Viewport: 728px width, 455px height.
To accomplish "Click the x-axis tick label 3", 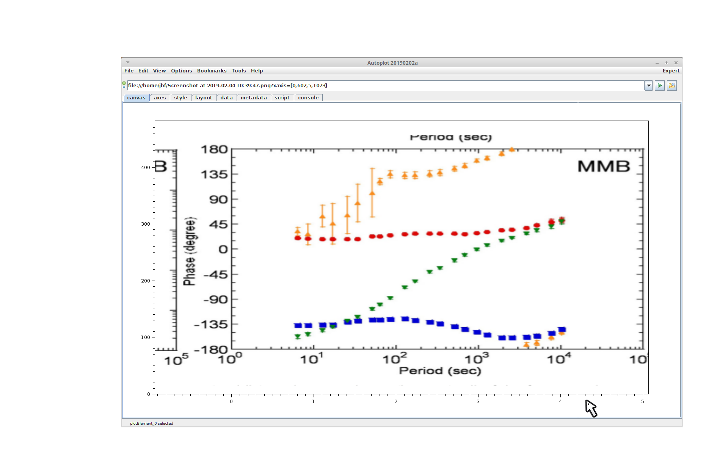I will pyautogui.click(x=478, y=402).
